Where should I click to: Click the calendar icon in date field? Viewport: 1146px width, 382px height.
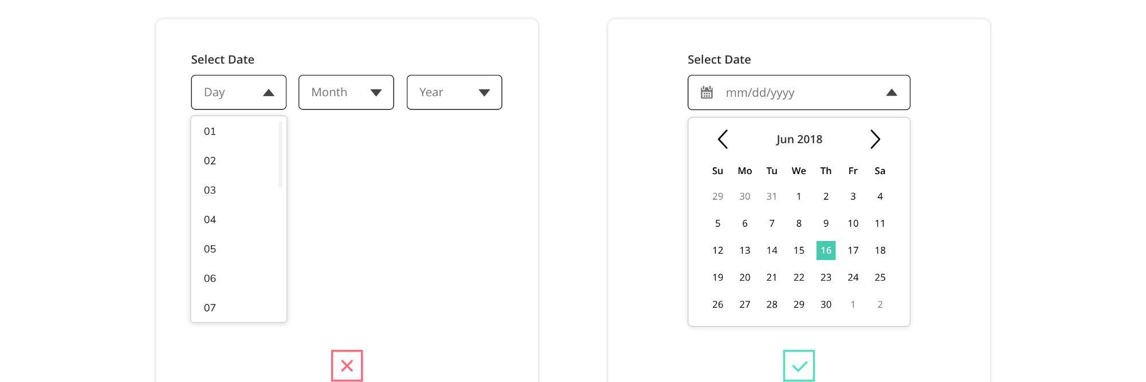tap(707, 92)
